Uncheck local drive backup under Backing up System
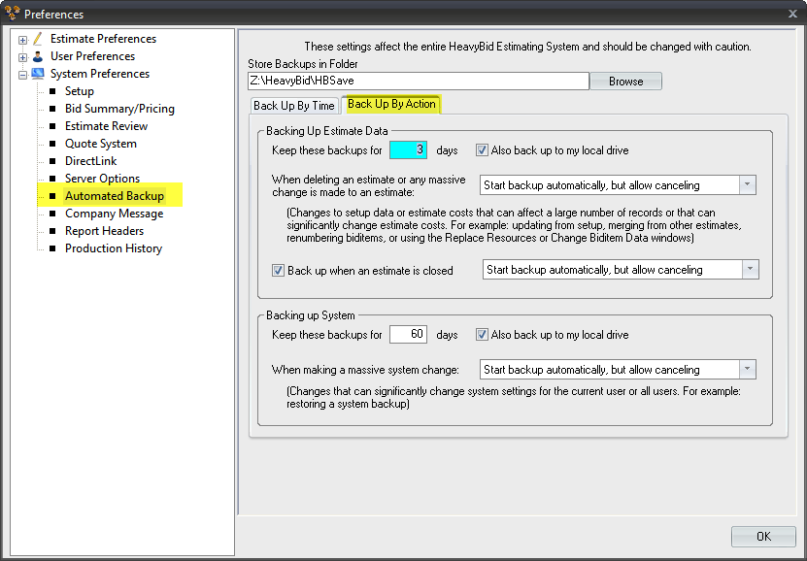 coord(482,334)
